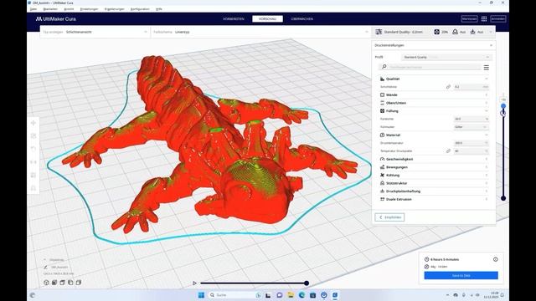Click the Windows Start button
Image resolution: width=536 pixels, height=301 pixels.
click(201, 295)
